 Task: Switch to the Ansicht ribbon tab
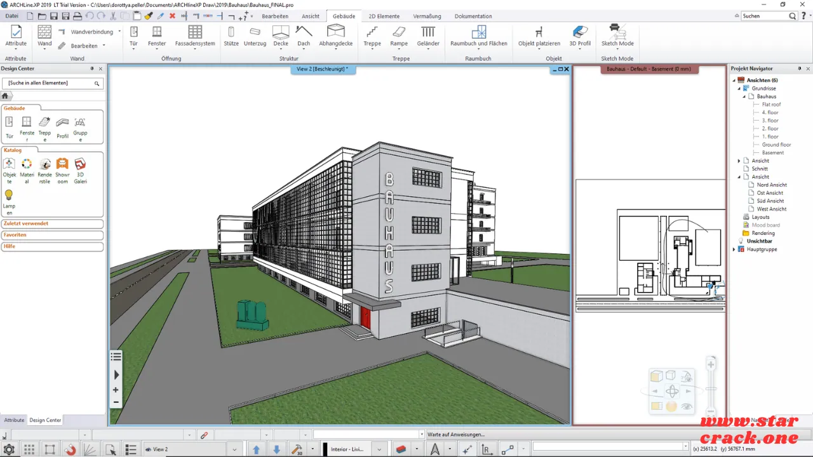tap(311, 16)
